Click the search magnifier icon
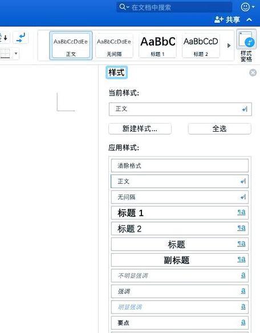The height and width of the screenshot is (333, 260). 123,7
